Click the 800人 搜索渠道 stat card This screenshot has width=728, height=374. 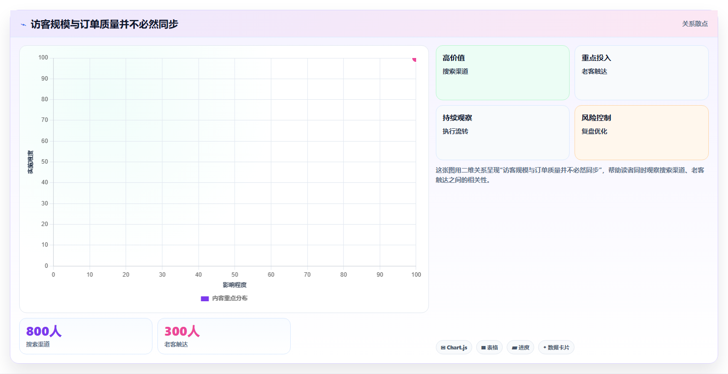[x=86, y=336]
